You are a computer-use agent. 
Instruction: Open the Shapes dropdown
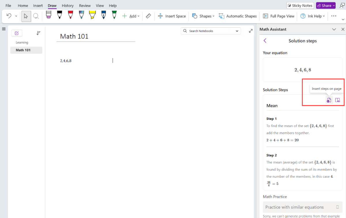tap(203, 16)
